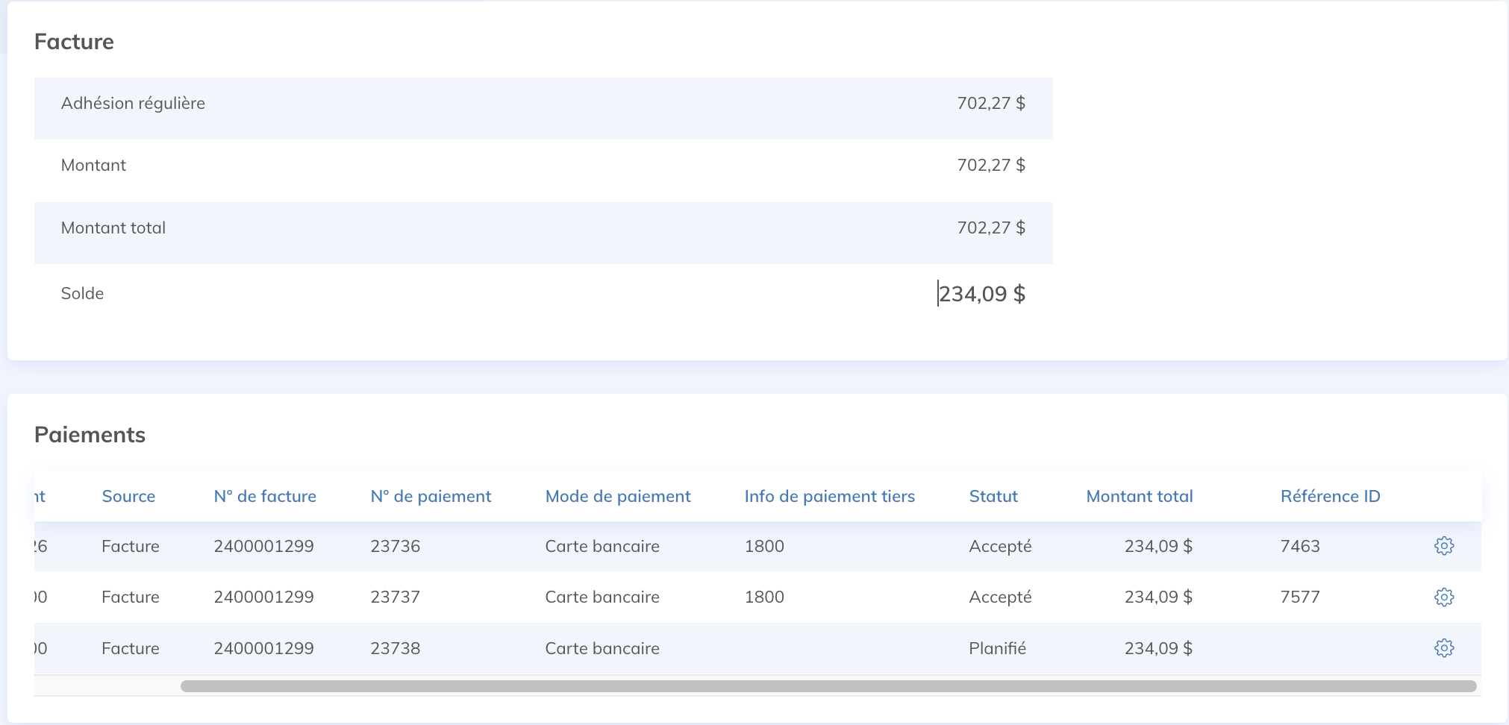1509x725 pixels.
Task: Open gear settings for payment 23736
Action: pos(1443,546)
